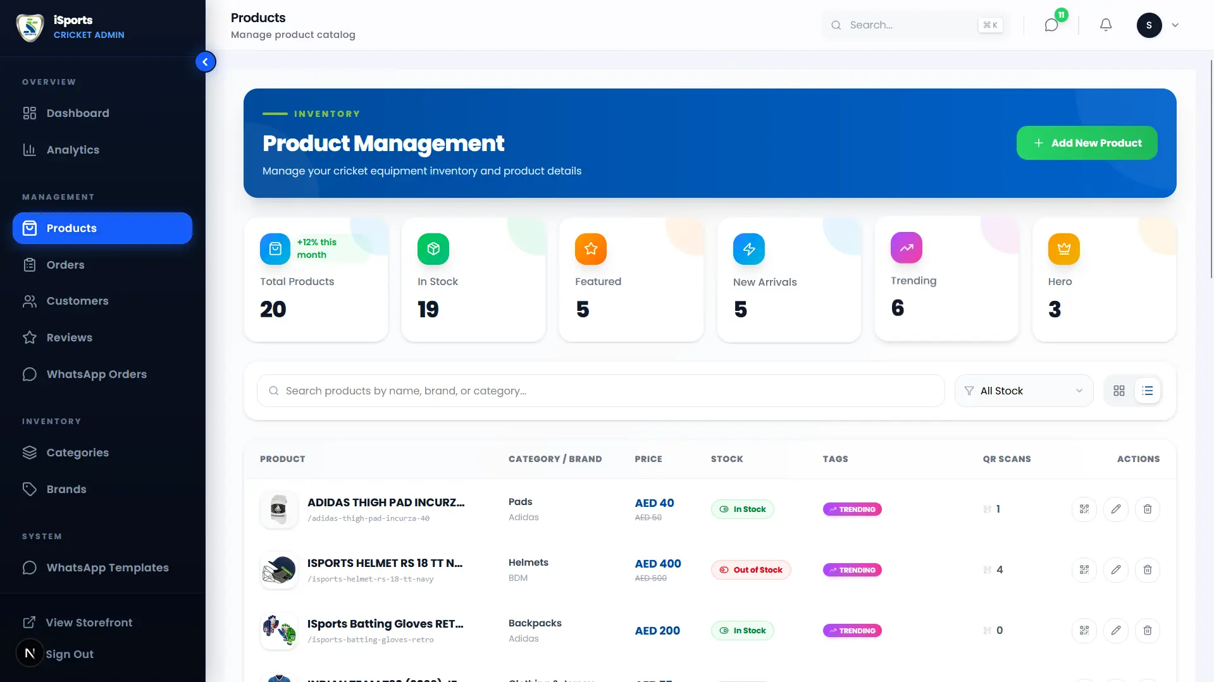Image resolution: width=1214 pixels, height=682 pixels.
Task: Click In Stock badge on Batting Gloves
Action: 743,631
